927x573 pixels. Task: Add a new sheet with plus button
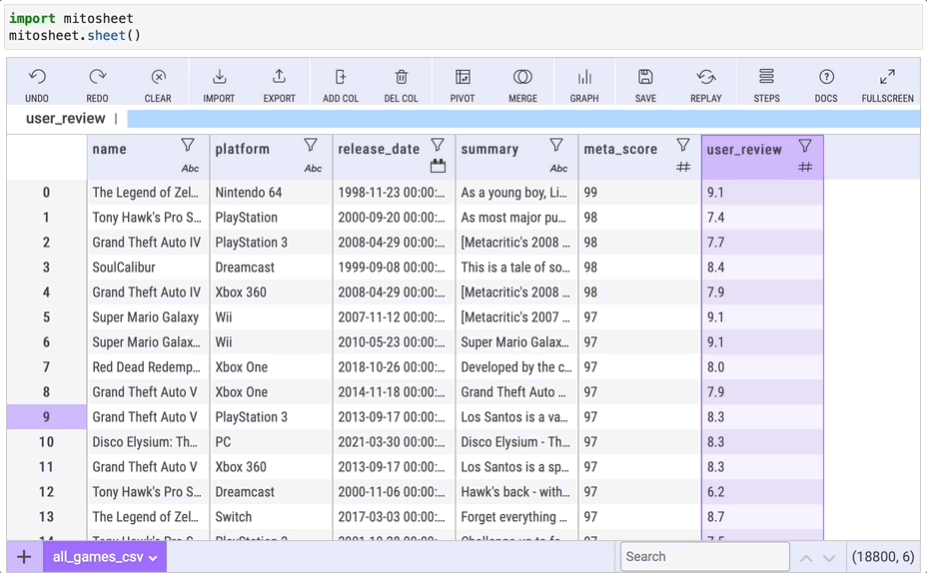[x=24, y=557]
